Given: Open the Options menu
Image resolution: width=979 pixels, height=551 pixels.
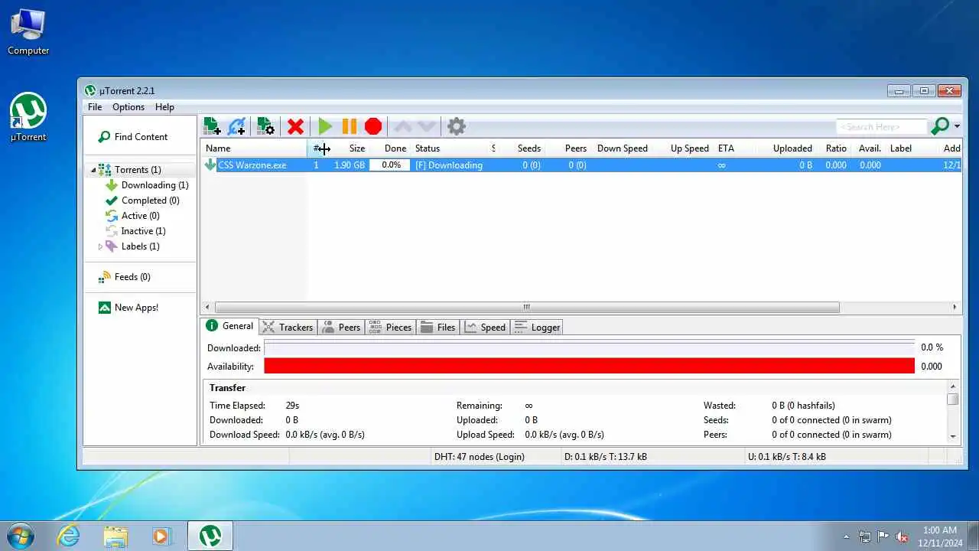Looking at the screenshot, I should [x=128, y=107].
